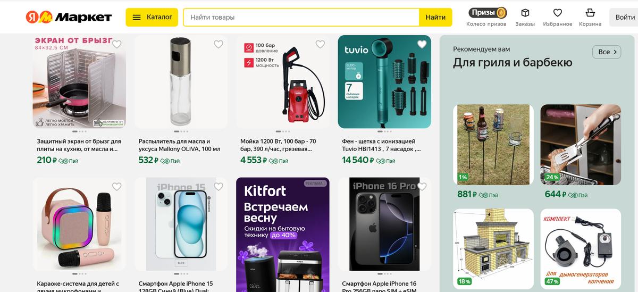The image size is (638, 292).
Task: Expand grill and barbecue section via Все
Action: pyautogui.click(x=607, y=52)
